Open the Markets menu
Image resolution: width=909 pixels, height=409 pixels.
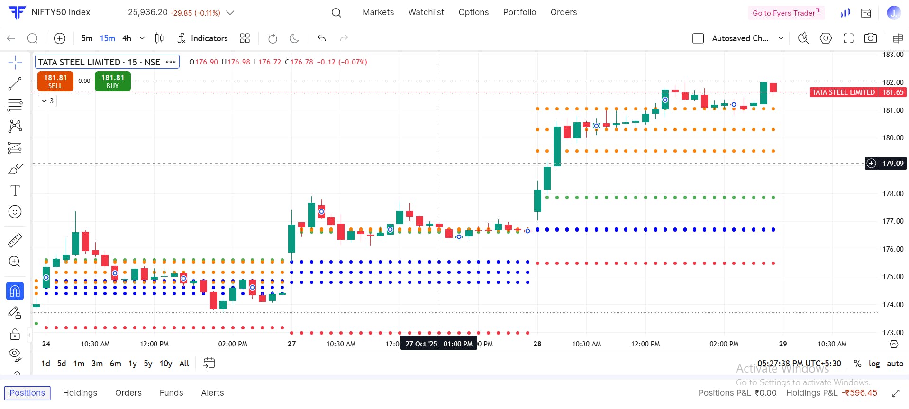tap(378, 12)
